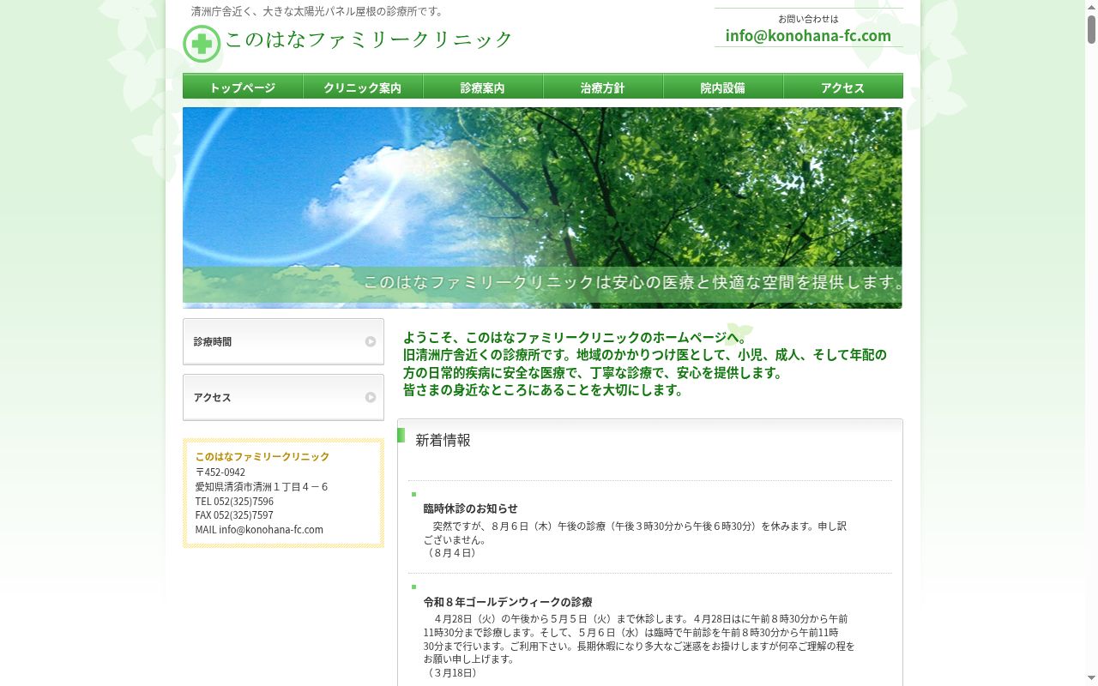Click the お問い合わせは label in header
1098x686 pixels.
pos(808,18)
